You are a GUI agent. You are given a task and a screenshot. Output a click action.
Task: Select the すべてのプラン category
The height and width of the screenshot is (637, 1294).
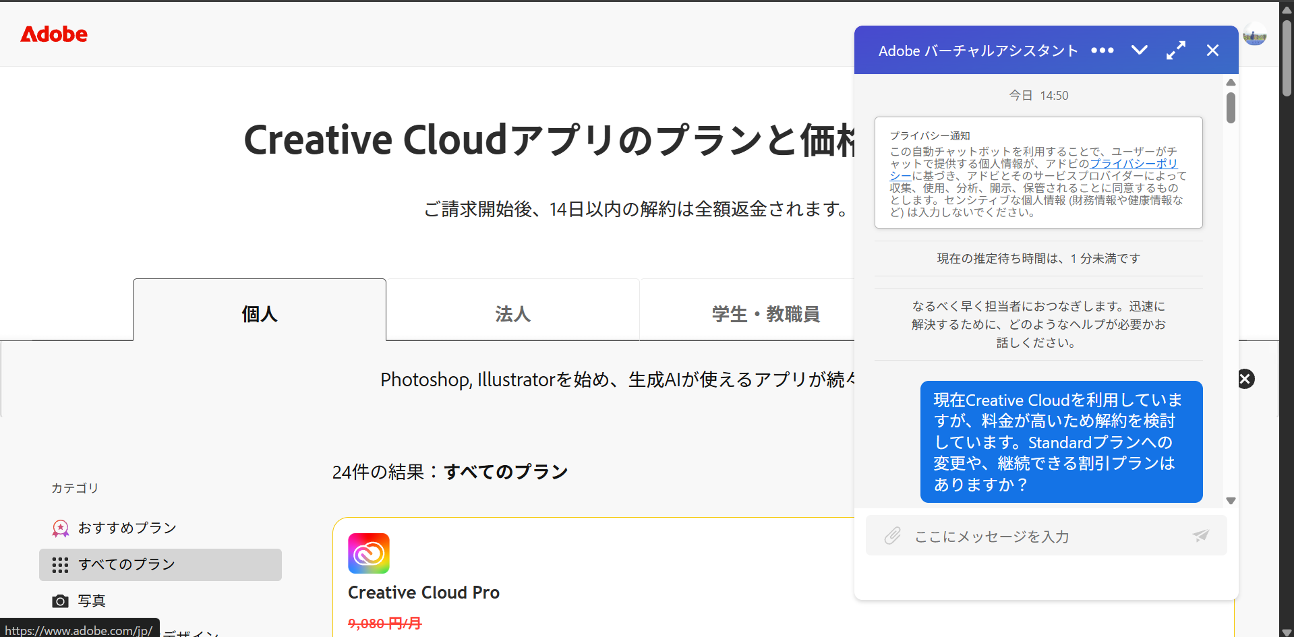[x=160, y=565]
